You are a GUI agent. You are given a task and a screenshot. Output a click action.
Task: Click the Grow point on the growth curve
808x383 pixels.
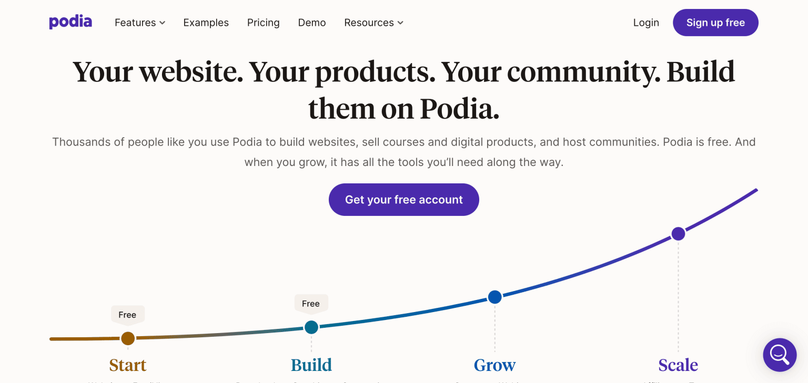point(494,297)
